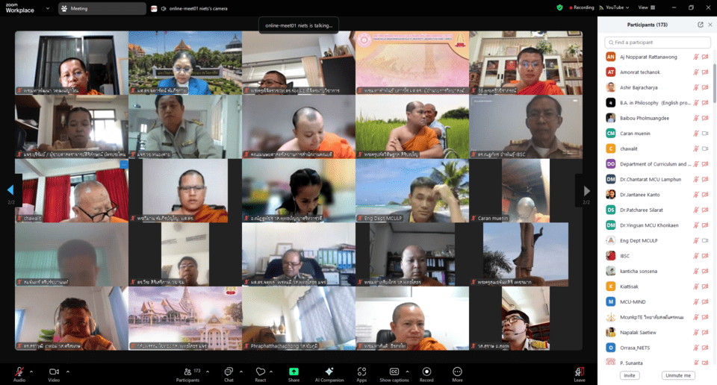The width and height of the screenshot is (717, 385).
Task: Go to next gallery page with right arrow
Action: 586,190
